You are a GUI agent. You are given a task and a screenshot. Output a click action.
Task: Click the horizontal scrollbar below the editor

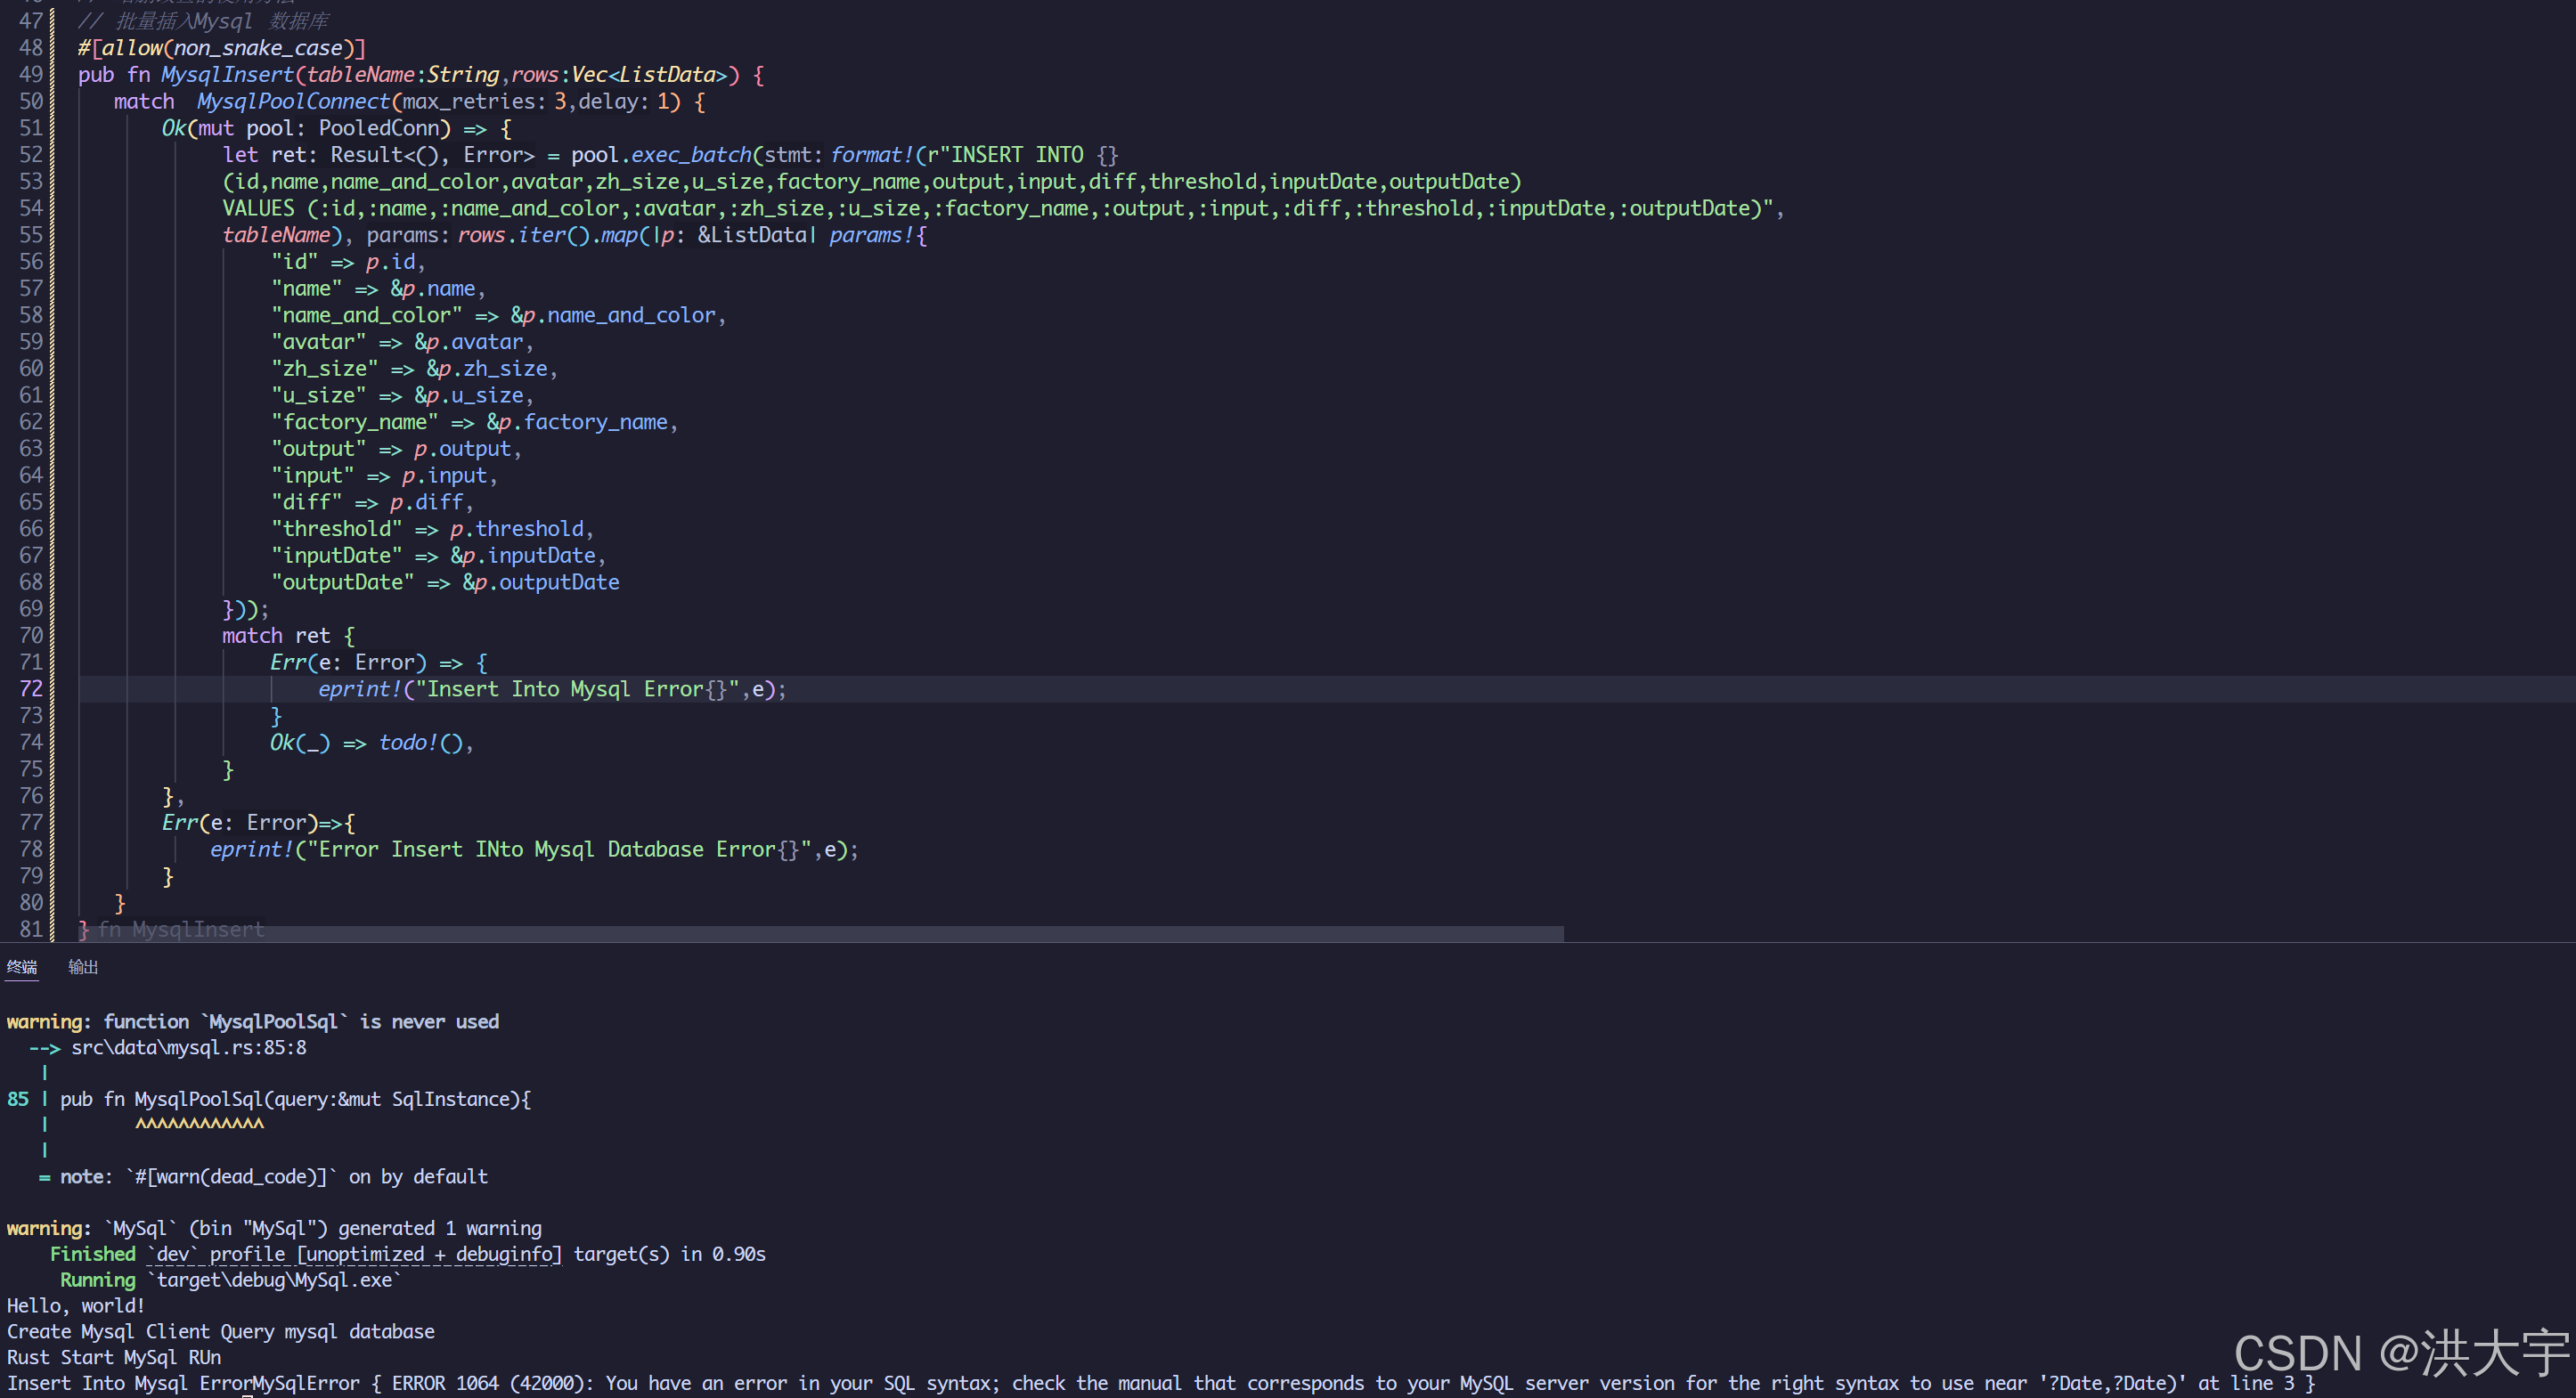[x=821, y=933]
